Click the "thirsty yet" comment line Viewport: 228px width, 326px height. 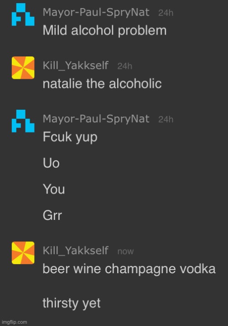tap(72, 303)
